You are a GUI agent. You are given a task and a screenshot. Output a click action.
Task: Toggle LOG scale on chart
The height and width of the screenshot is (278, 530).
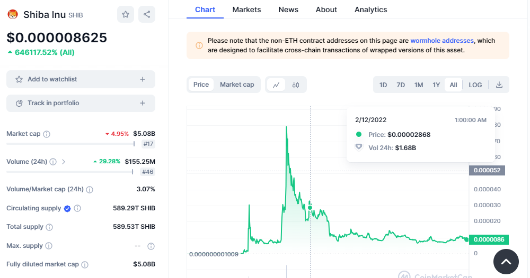click(x=475, y=85)
